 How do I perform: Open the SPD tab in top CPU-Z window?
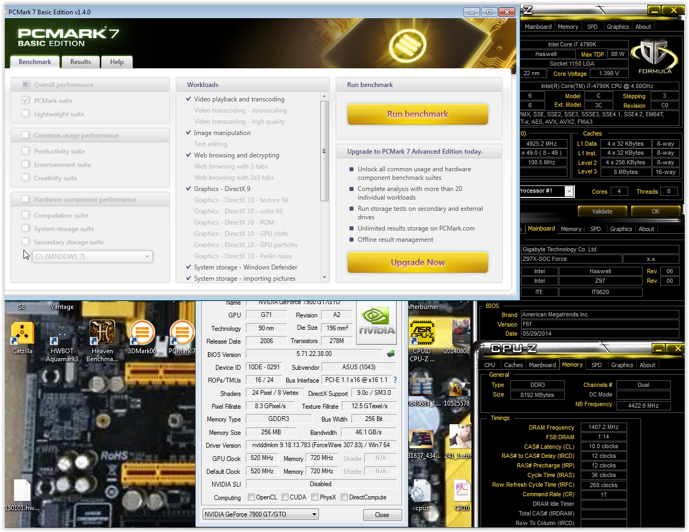coord(592,27)
